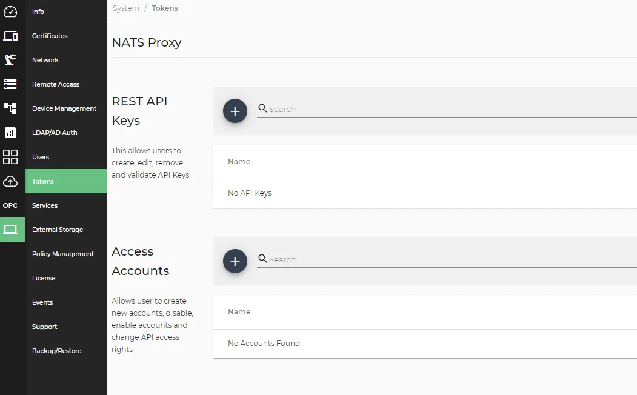
Task: Click the search icon in Access Accounts
Action: pos(262,259)
